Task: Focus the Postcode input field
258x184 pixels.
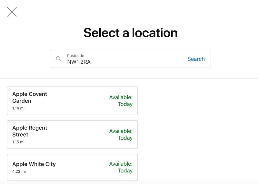Action: [131, 59]
